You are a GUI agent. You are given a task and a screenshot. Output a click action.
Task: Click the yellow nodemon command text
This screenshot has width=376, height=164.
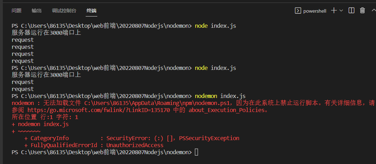click(x=206, y=96)
